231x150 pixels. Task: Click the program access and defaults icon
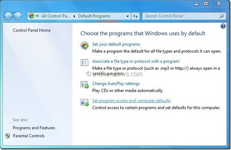(x=84, y=102)
